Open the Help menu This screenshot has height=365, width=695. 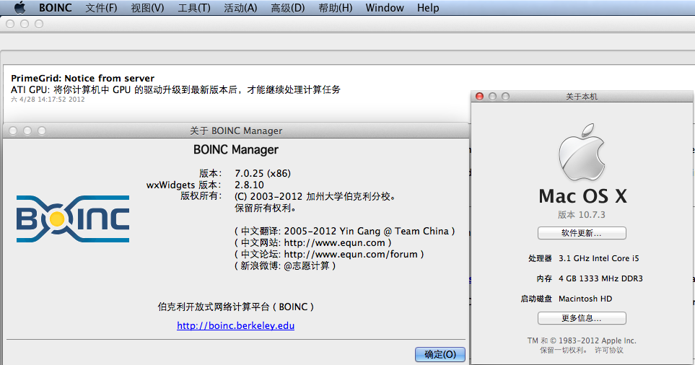(x=428, y=7)
